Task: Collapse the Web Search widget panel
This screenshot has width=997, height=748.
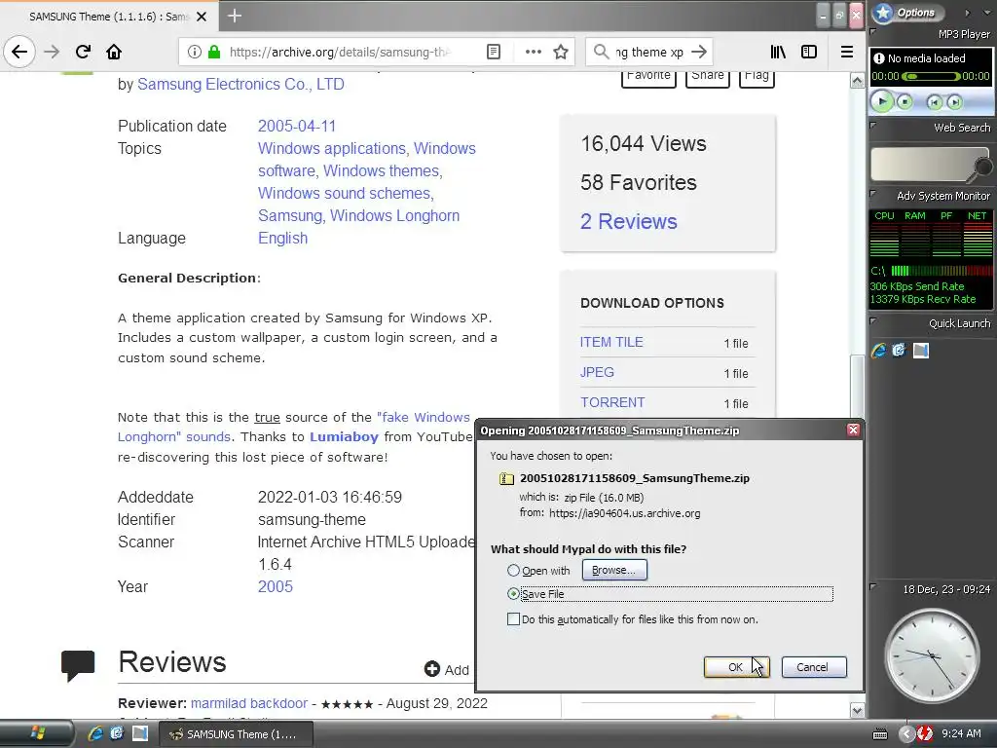Action: point(873,125)
